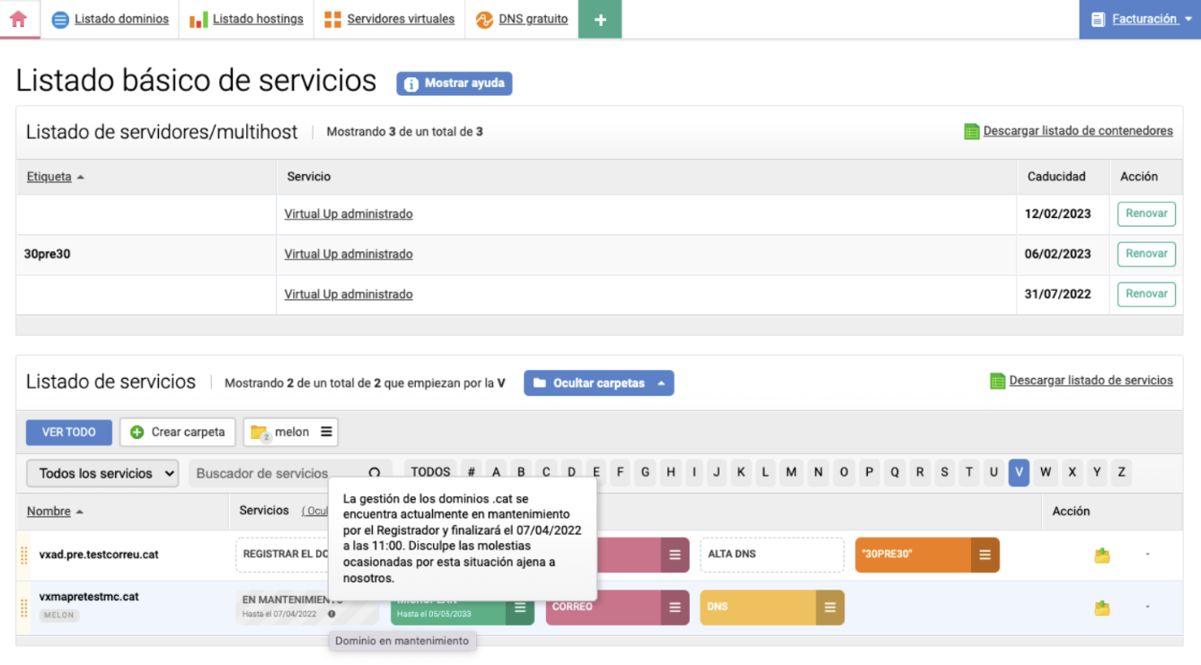
Task: Click the MELON folder tag
Action: click(x=59, y=616)
